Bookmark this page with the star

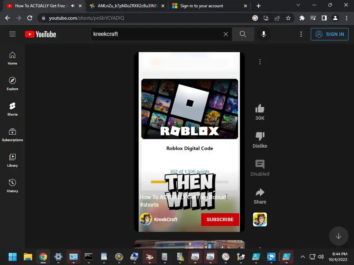click(288, 18)
